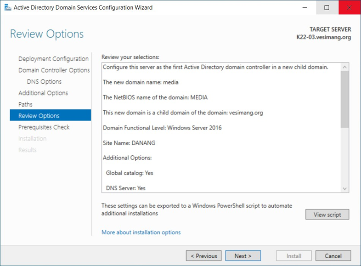Click the wizard app icon in title bar
Viewport: 361px width, 266px height.
point(8,8)
